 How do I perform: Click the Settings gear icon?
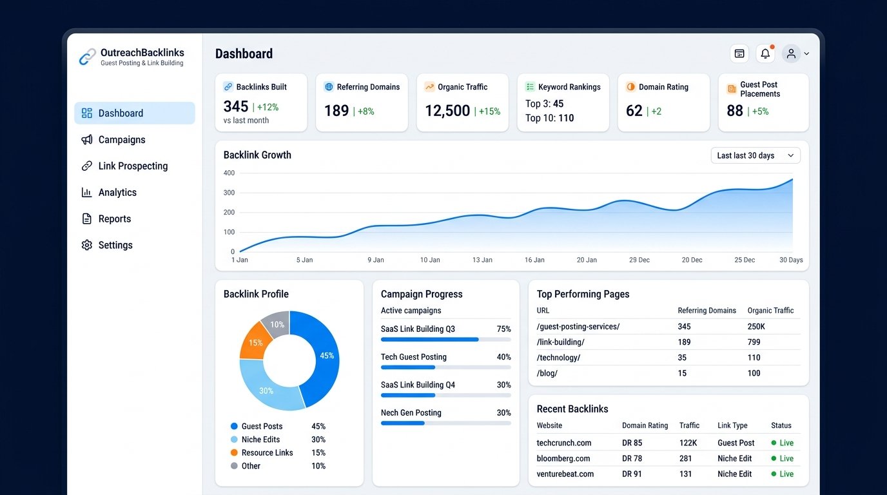coord(87,245)
